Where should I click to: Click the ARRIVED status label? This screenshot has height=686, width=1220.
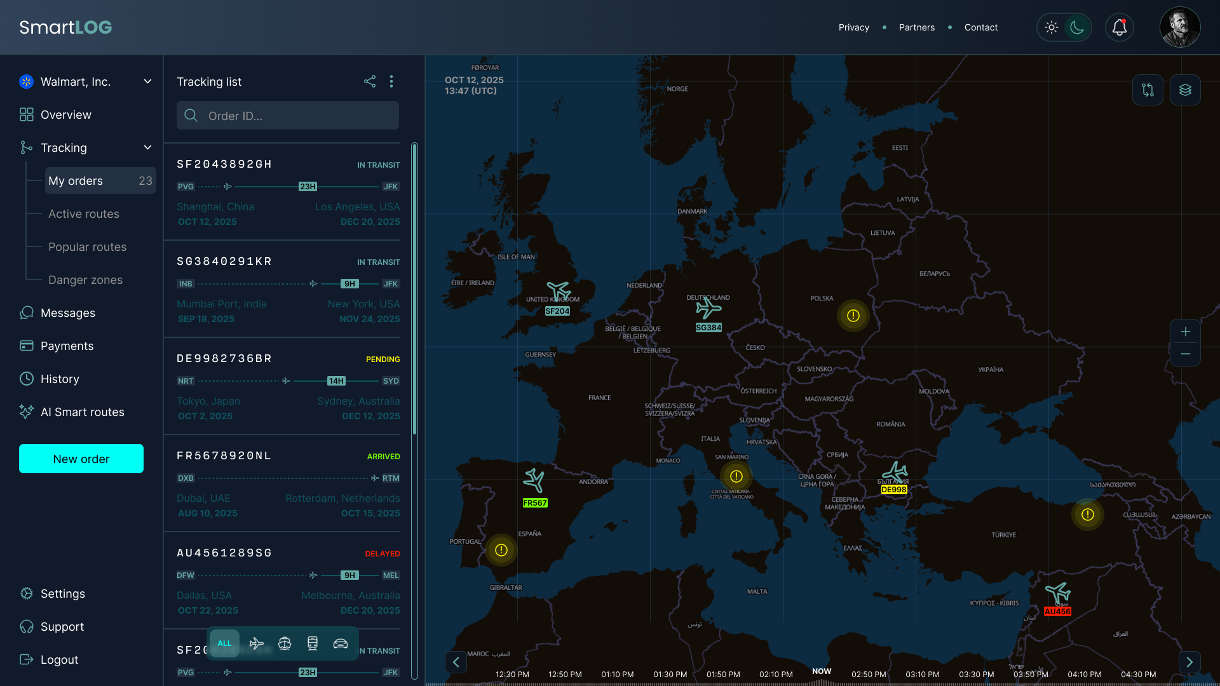click(x=384, y=457)
